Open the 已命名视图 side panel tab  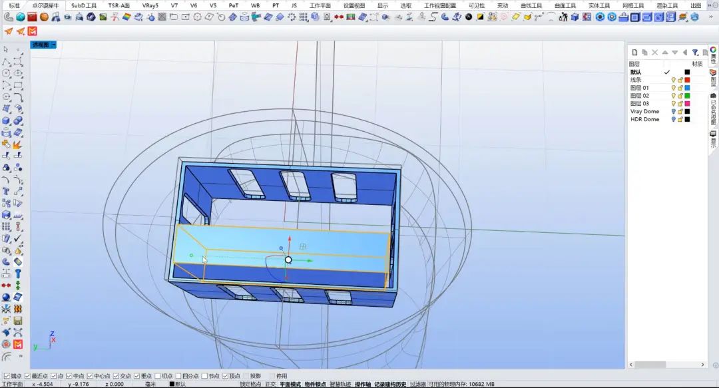click(x=713, y=110)
